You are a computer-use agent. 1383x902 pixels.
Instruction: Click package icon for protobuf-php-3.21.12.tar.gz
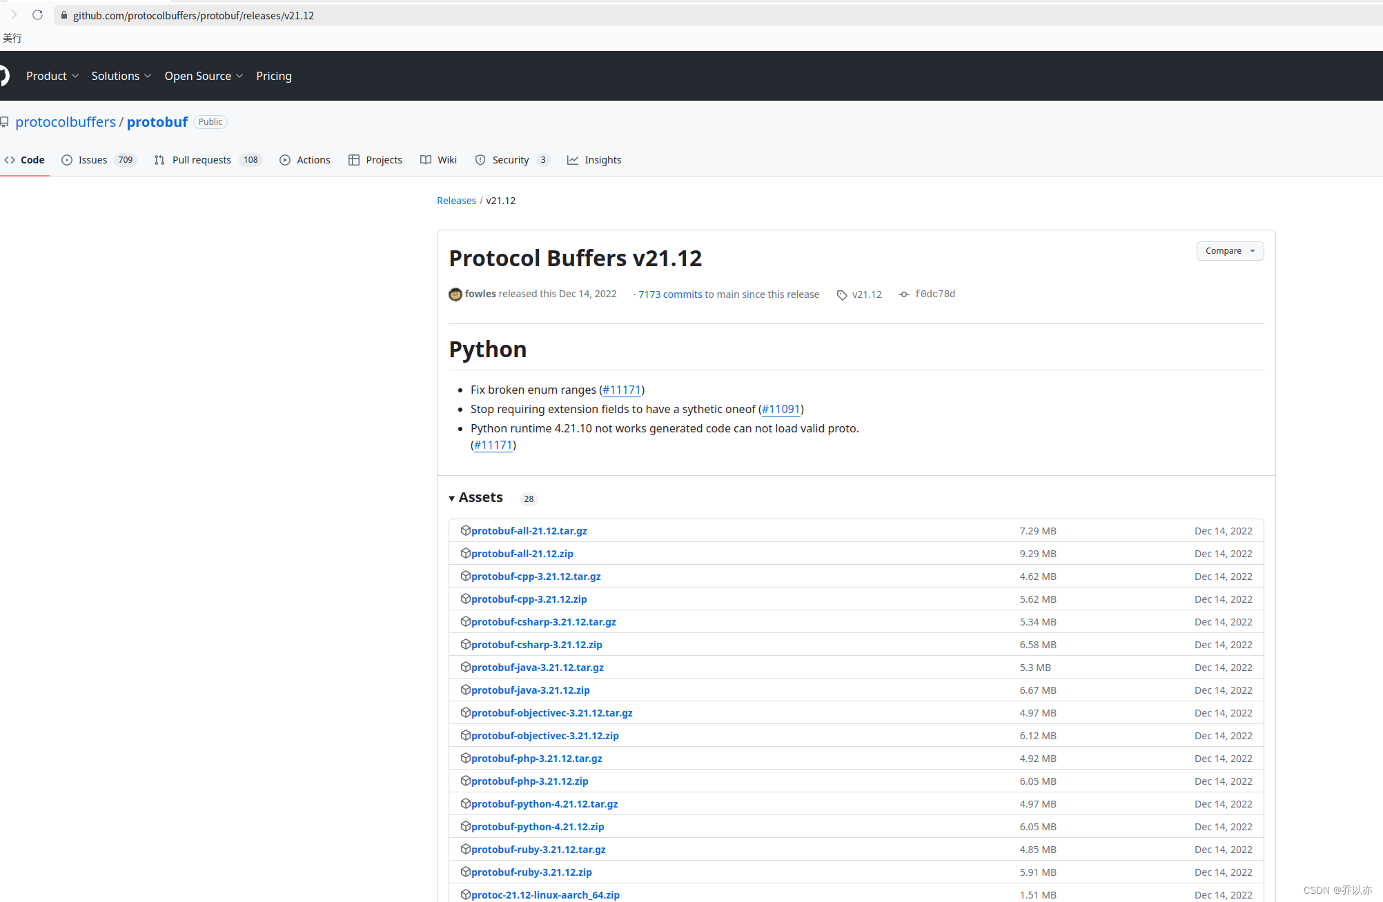[466, 758]
